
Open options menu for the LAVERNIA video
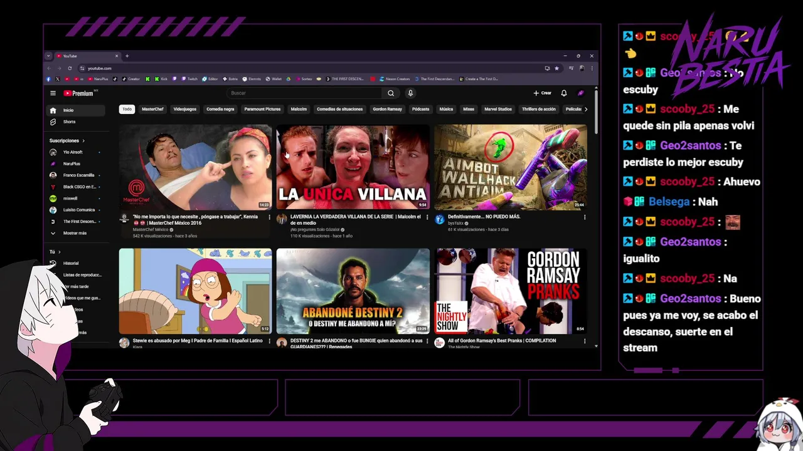click(427, 217)
